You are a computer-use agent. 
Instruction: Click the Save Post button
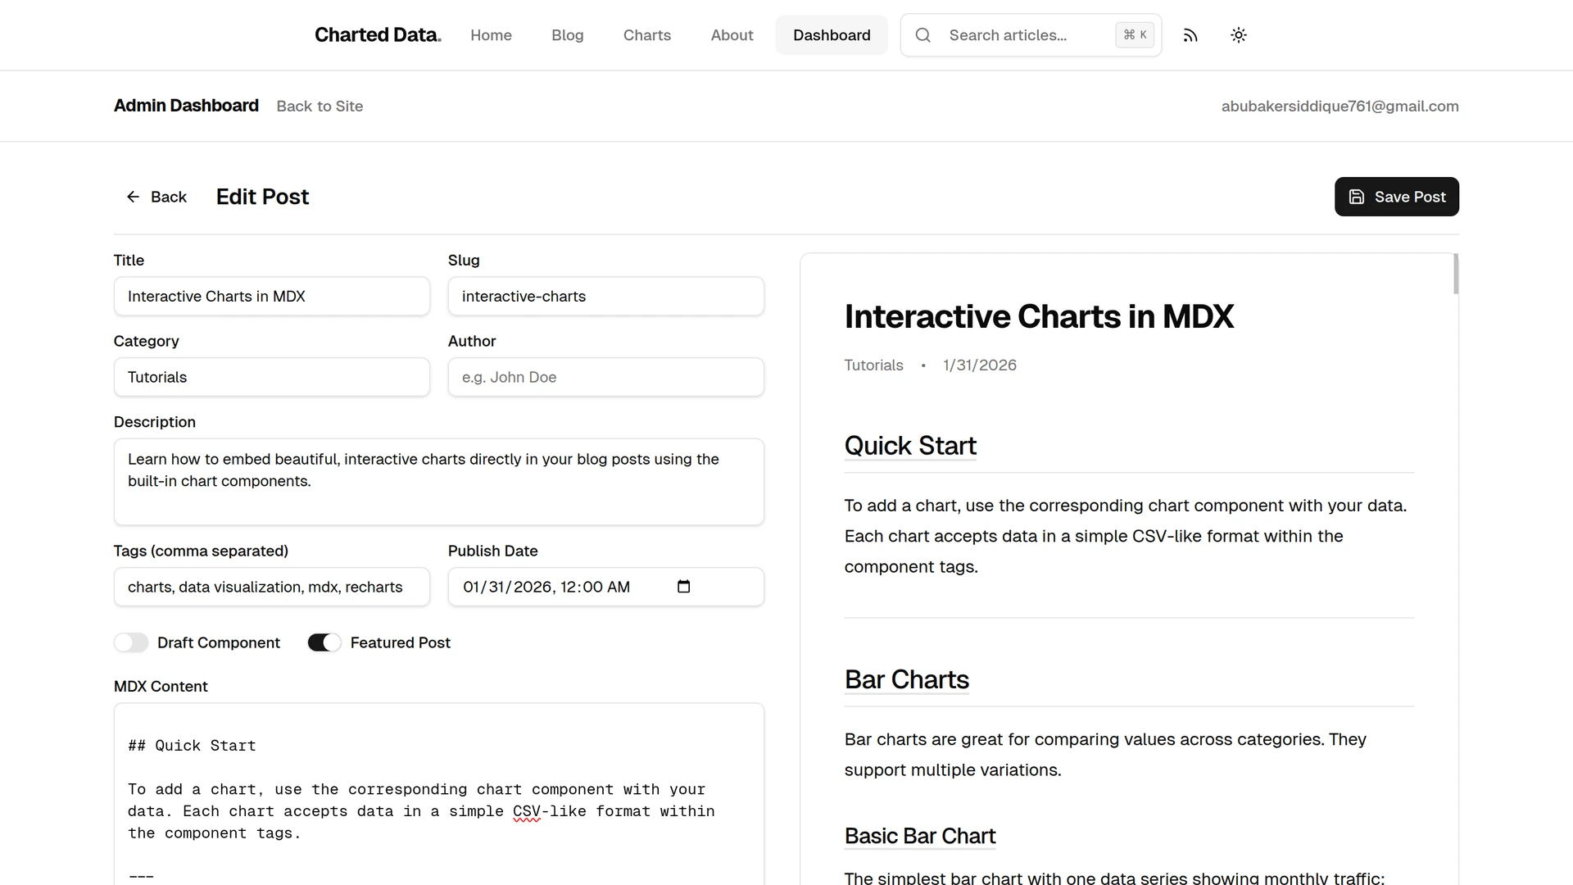[x=1397, y=197]
